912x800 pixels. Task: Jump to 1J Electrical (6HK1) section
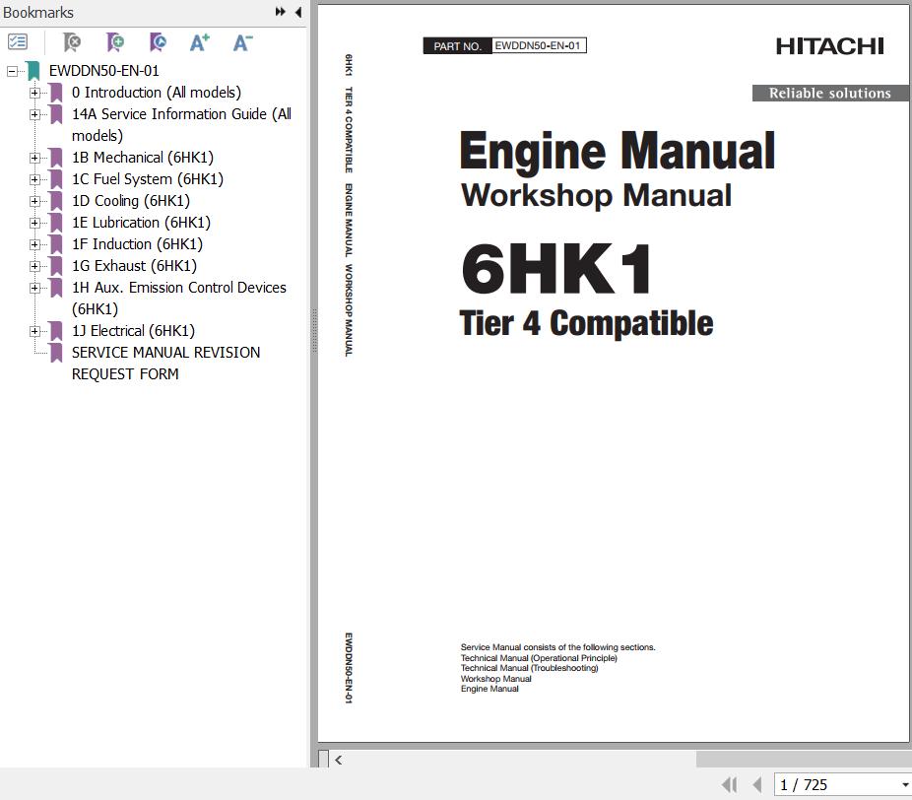tap(133, 331)
